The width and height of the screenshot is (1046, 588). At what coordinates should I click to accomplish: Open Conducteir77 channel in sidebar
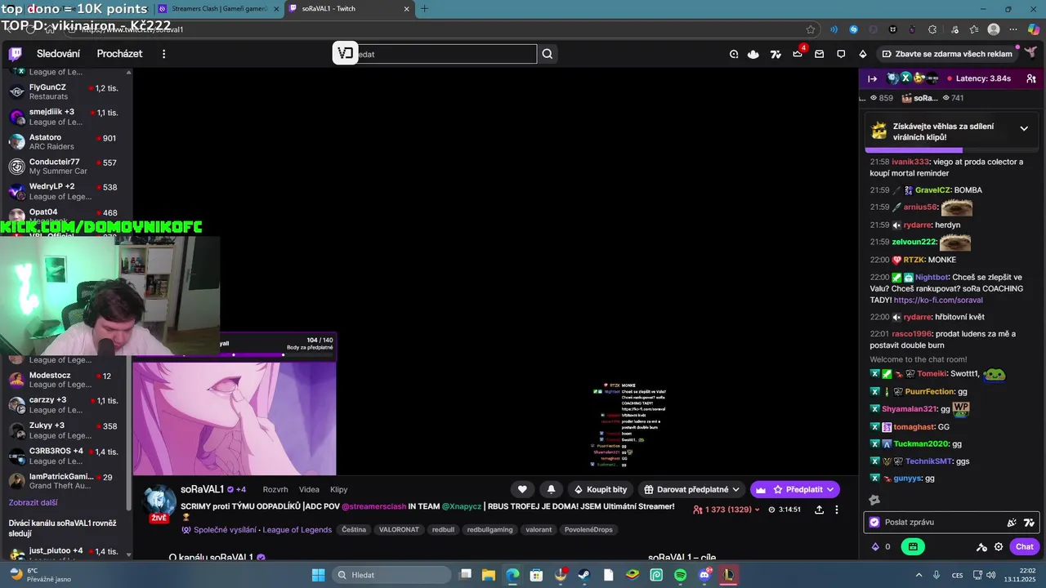[x=65, y=167]
